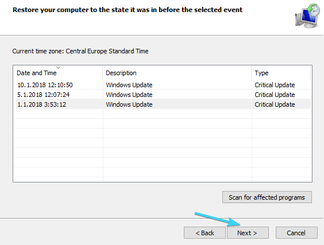This screenshot has height=245, width=324.
Task: Cancel the System Restore wizard
Action: click(x=296, y=233)
